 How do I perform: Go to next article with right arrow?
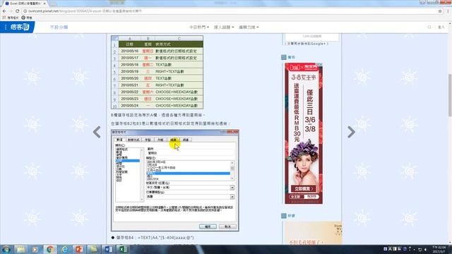click(351, 132)
